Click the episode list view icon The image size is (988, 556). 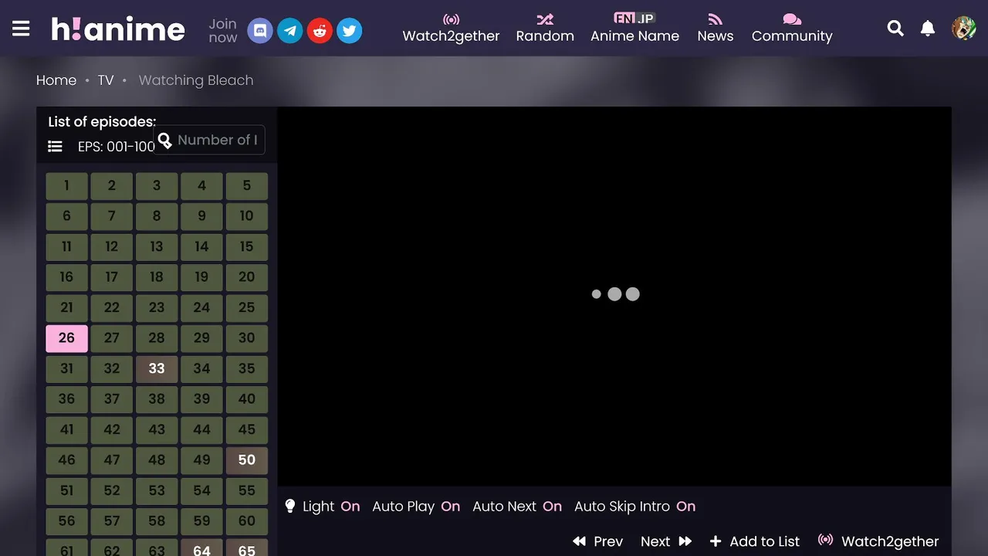(55, 146)
